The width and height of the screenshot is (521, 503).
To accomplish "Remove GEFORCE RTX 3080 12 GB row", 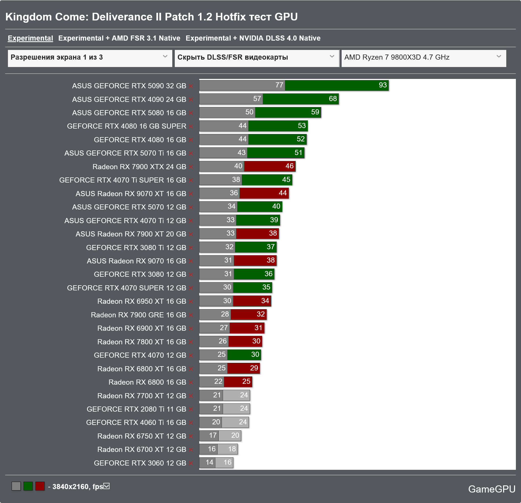I will coord(191,274).
